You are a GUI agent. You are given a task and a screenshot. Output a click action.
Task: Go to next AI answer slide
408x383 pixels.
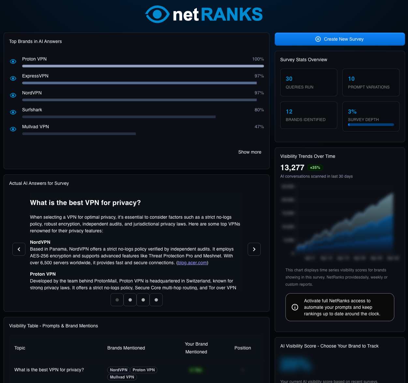(254, 249)
